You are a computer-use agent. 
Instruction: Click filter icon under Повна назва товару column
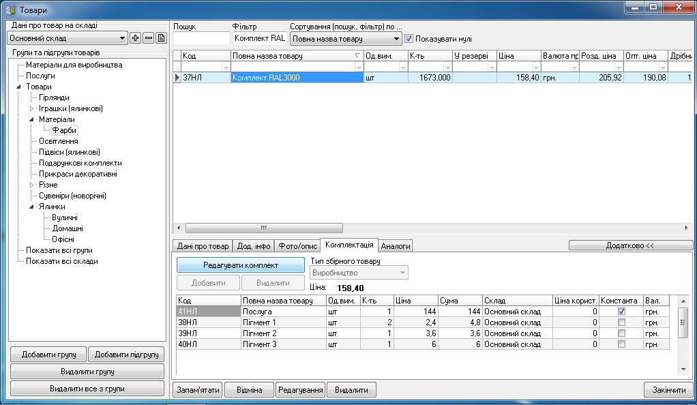tap(359, 67)
